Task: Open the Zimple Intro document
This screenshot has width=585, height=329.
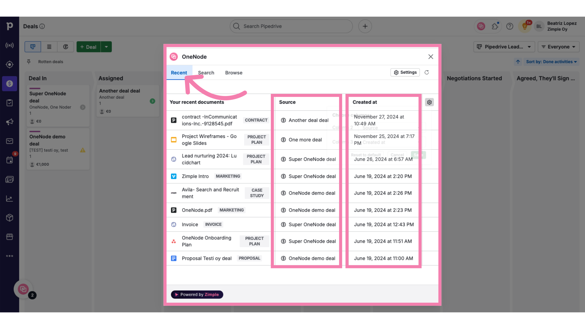Action: point(195,176)
